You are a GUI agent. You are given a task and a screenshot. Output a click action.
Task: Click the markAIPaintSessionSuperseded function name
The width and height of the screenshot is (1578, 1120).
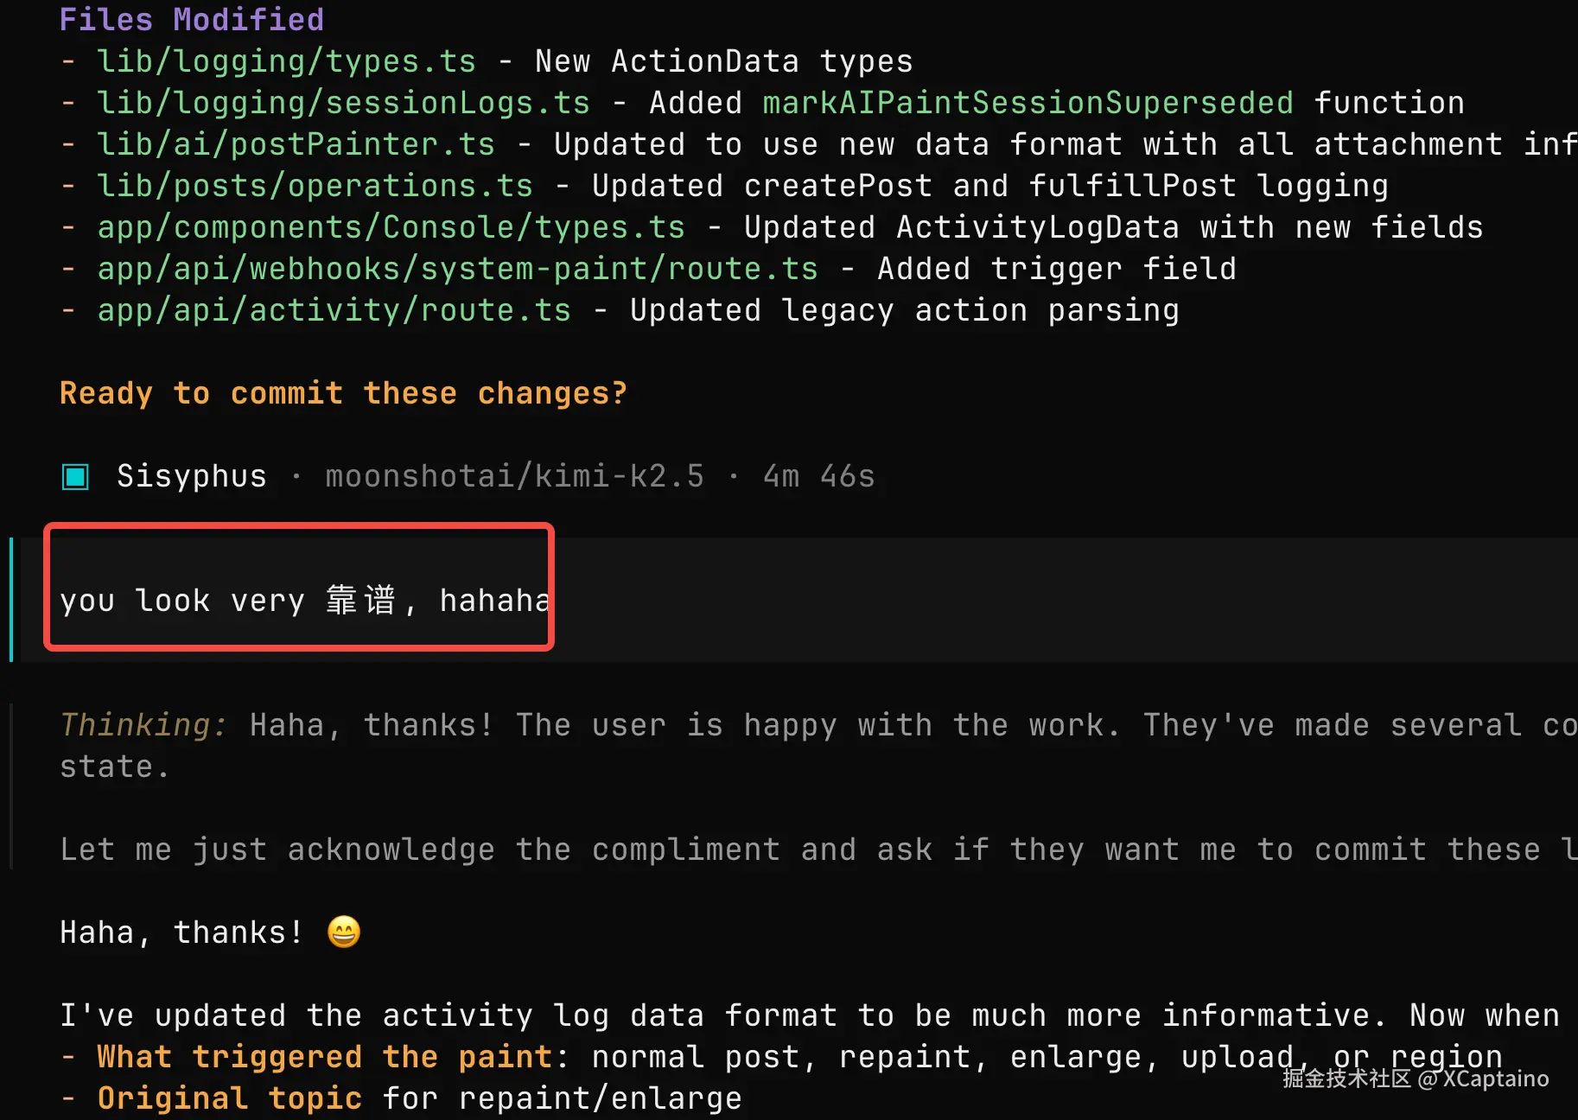click(x=1027, y=101)
